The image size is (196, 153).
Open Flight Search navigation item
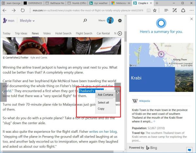(84, 33)
